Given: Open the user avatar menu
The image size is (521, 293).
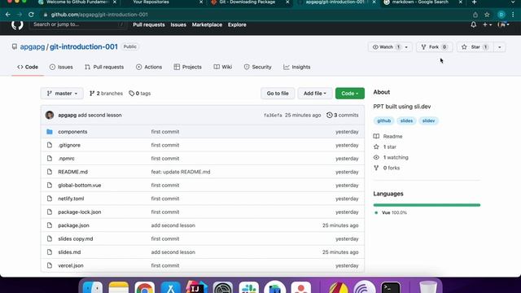Looking at the screenshot, I should pos(503,24).
